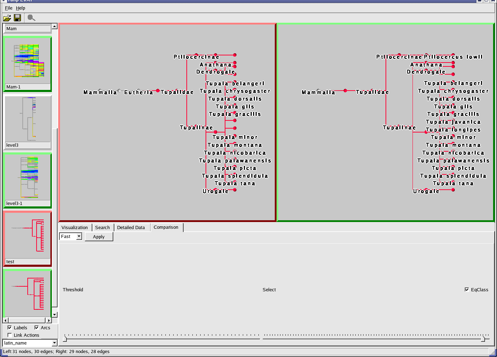Click Mammalia node in right graph

pos(318,92)
